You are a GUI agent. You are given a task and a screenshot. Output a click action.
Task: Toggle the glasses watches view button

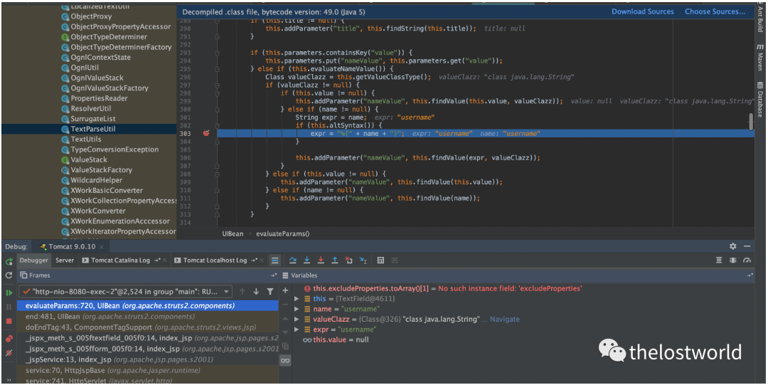(x=285, y=361)
